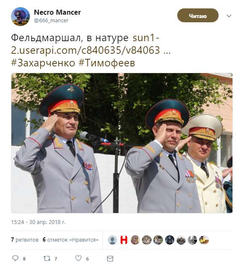Expand tweet options chevron menu
This screenshot has height=271, width=243.
[x=229, y=16]
